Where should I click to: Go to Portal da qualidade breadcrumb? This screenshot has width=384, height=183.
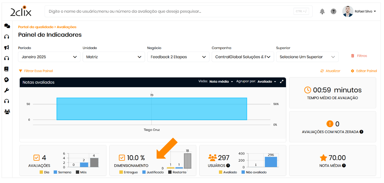pos(36,27)
